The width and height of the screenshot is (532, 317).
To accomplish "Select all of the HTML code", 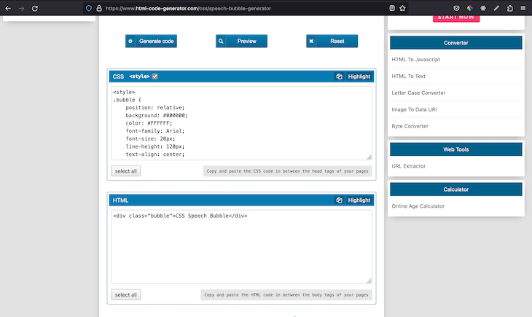I will [125, 294].
